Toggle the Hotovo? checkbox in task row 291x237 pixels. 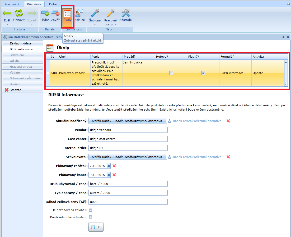(171, 73)
